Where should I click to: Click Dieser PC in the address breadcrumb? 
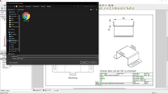coord(21,7)
